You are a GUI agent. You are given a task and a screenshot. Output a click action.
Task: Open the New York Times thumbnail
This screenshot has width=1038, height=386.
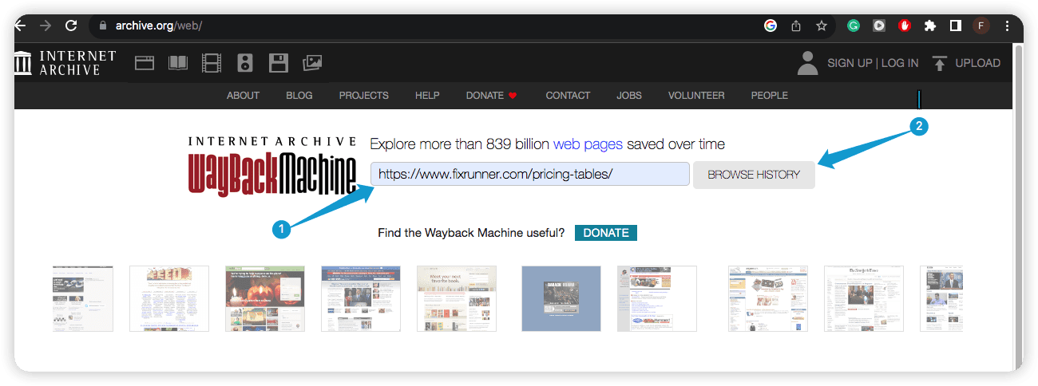[x=864, y=298]
